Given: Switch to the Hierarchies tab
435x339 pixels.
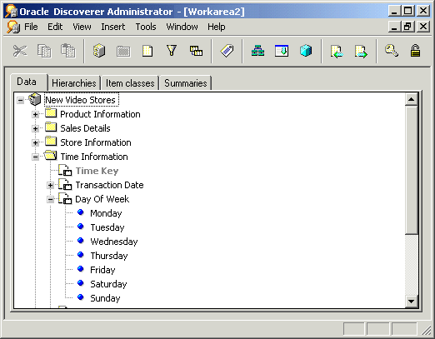Looking at the screenshot, I should (x=74, y=83).
